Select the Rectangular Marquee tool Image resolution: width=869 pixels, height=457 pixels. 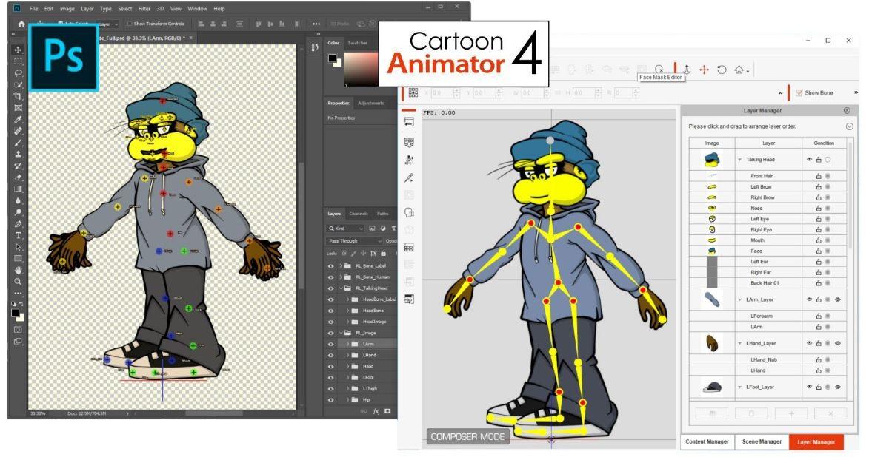click(18, 61)
